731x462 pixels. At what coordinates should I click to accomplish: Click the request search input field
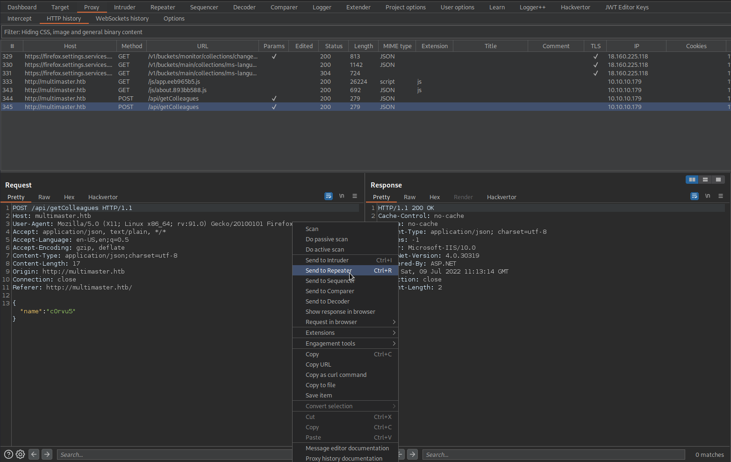pyautogui.click(x=174, y=455)
